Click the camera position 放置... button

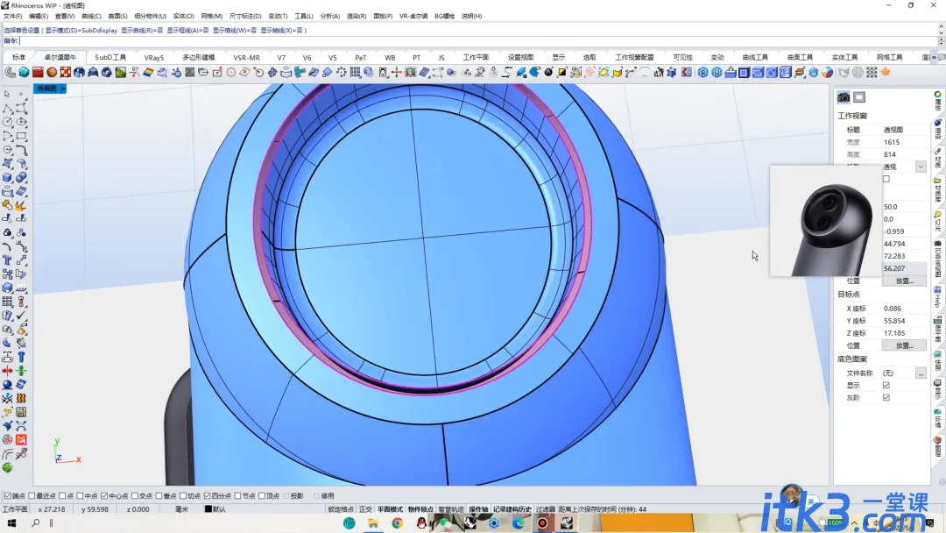coord(904,281)
